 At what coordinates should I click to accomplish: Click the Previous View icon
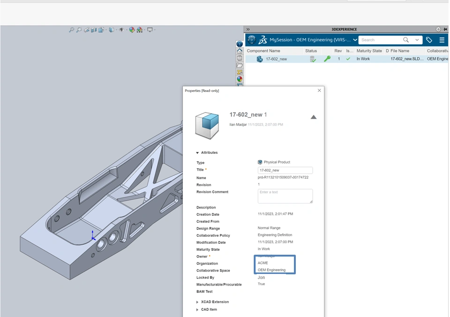tap(86, 30)
